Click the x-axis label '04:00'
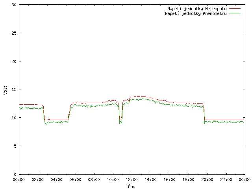 [x=56, y=180]
